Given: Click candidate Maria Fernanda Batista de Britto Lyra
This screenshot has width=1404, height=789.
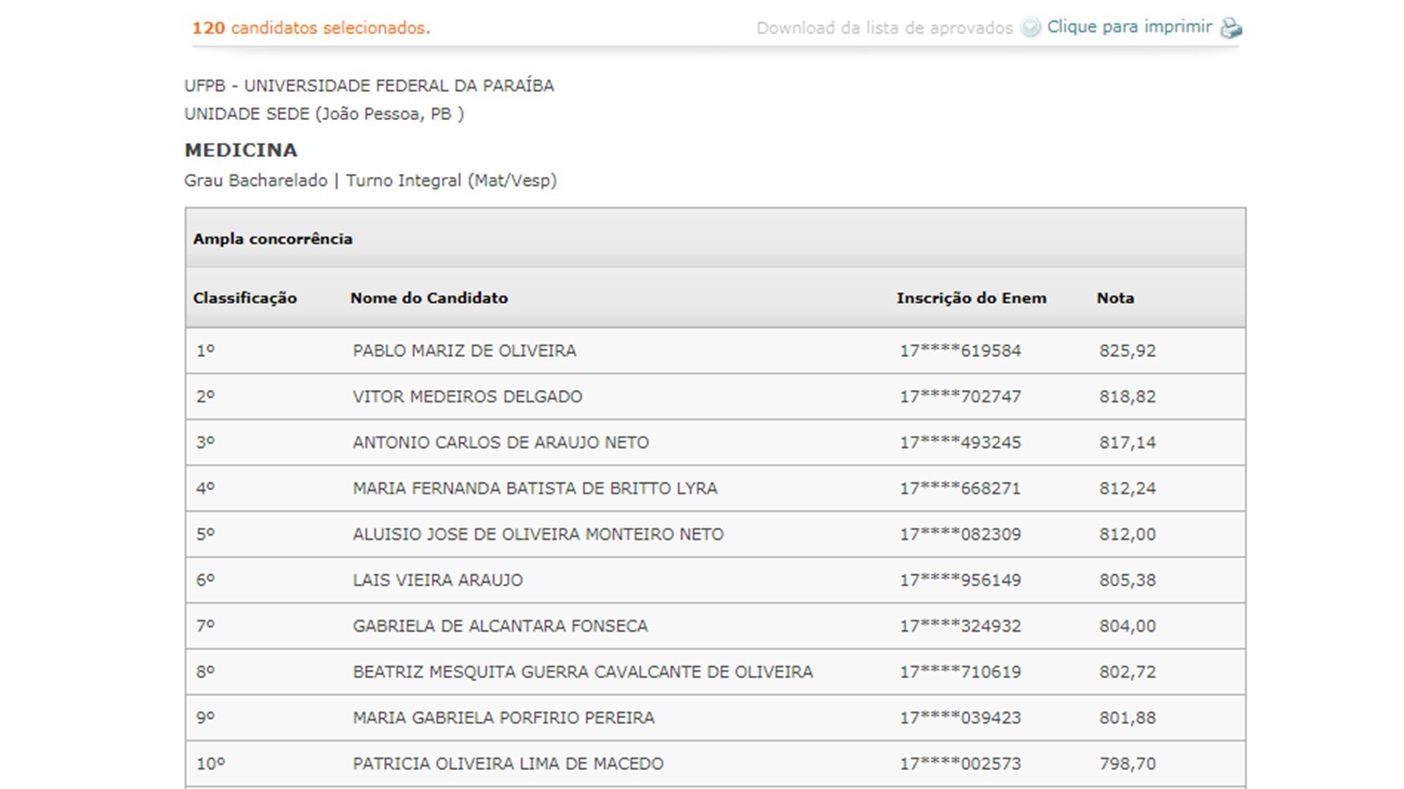Looking at the screenshot, I should point(535,488).
